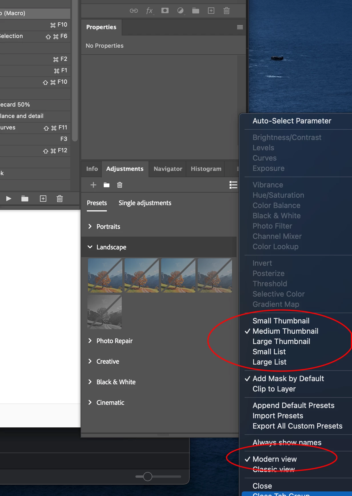Delete preset trash icon in Adjustments panel
This screenshot has height=496, width=352.
120,185
